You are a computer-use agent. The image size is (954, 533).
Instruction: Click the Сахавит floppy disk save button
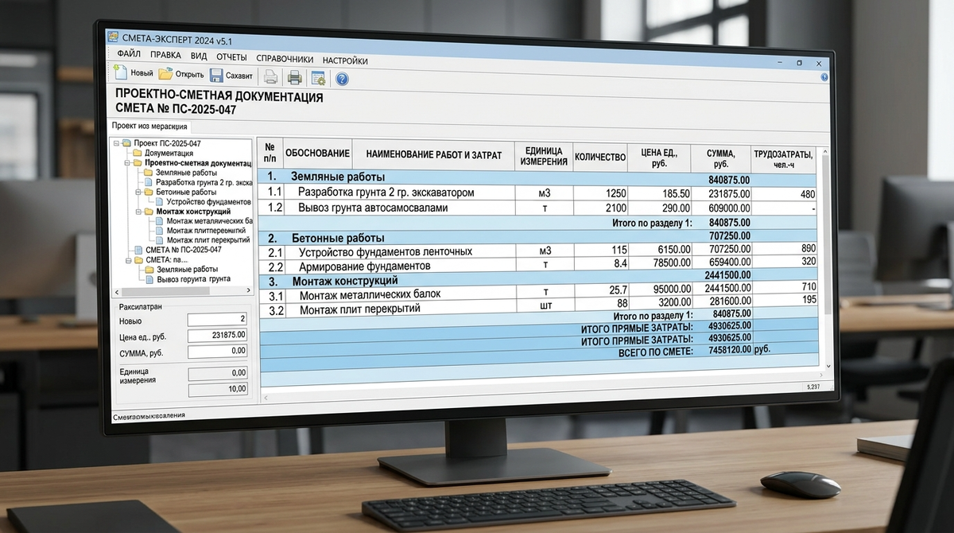pyautogui.click(x=231, y=76)
